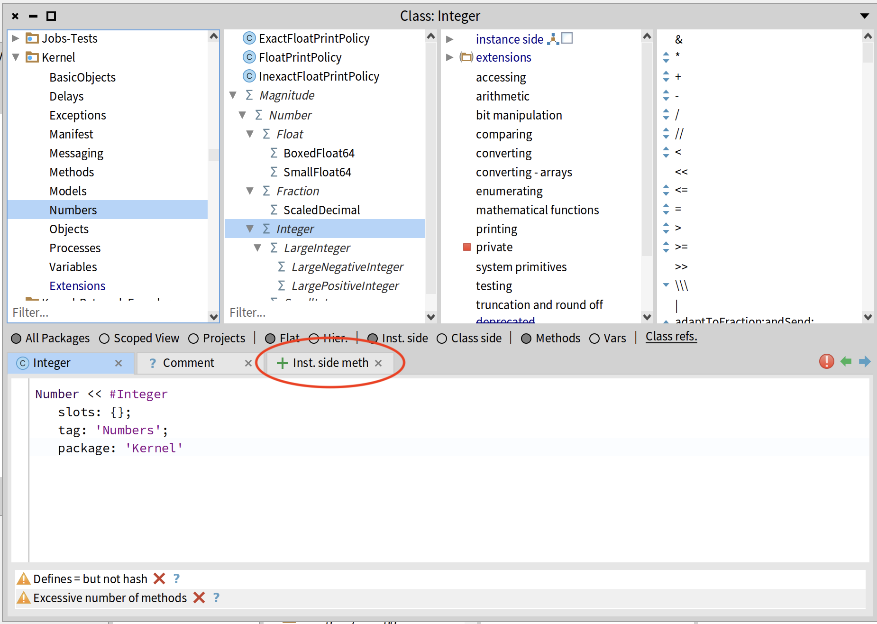
Task: Select the Flat radio button
Action: pyautogui.click(x=270, y=339)
